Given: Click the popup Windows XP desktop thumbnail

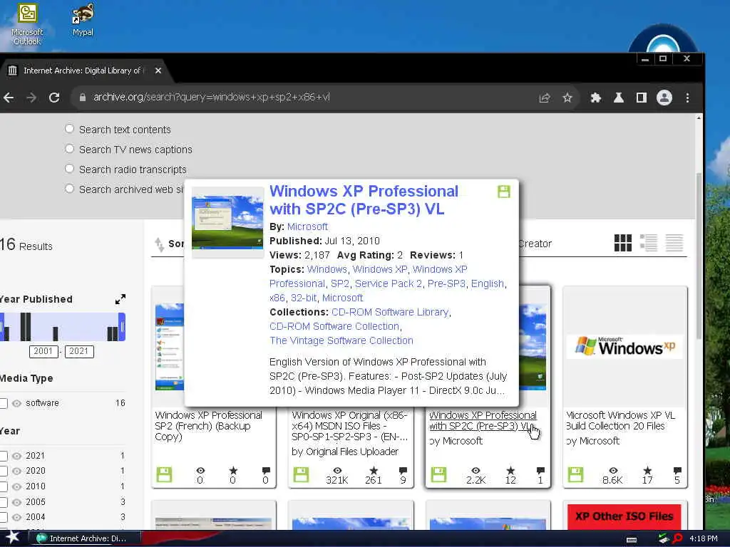Looking at the screenshot, I should coord(227,222).
